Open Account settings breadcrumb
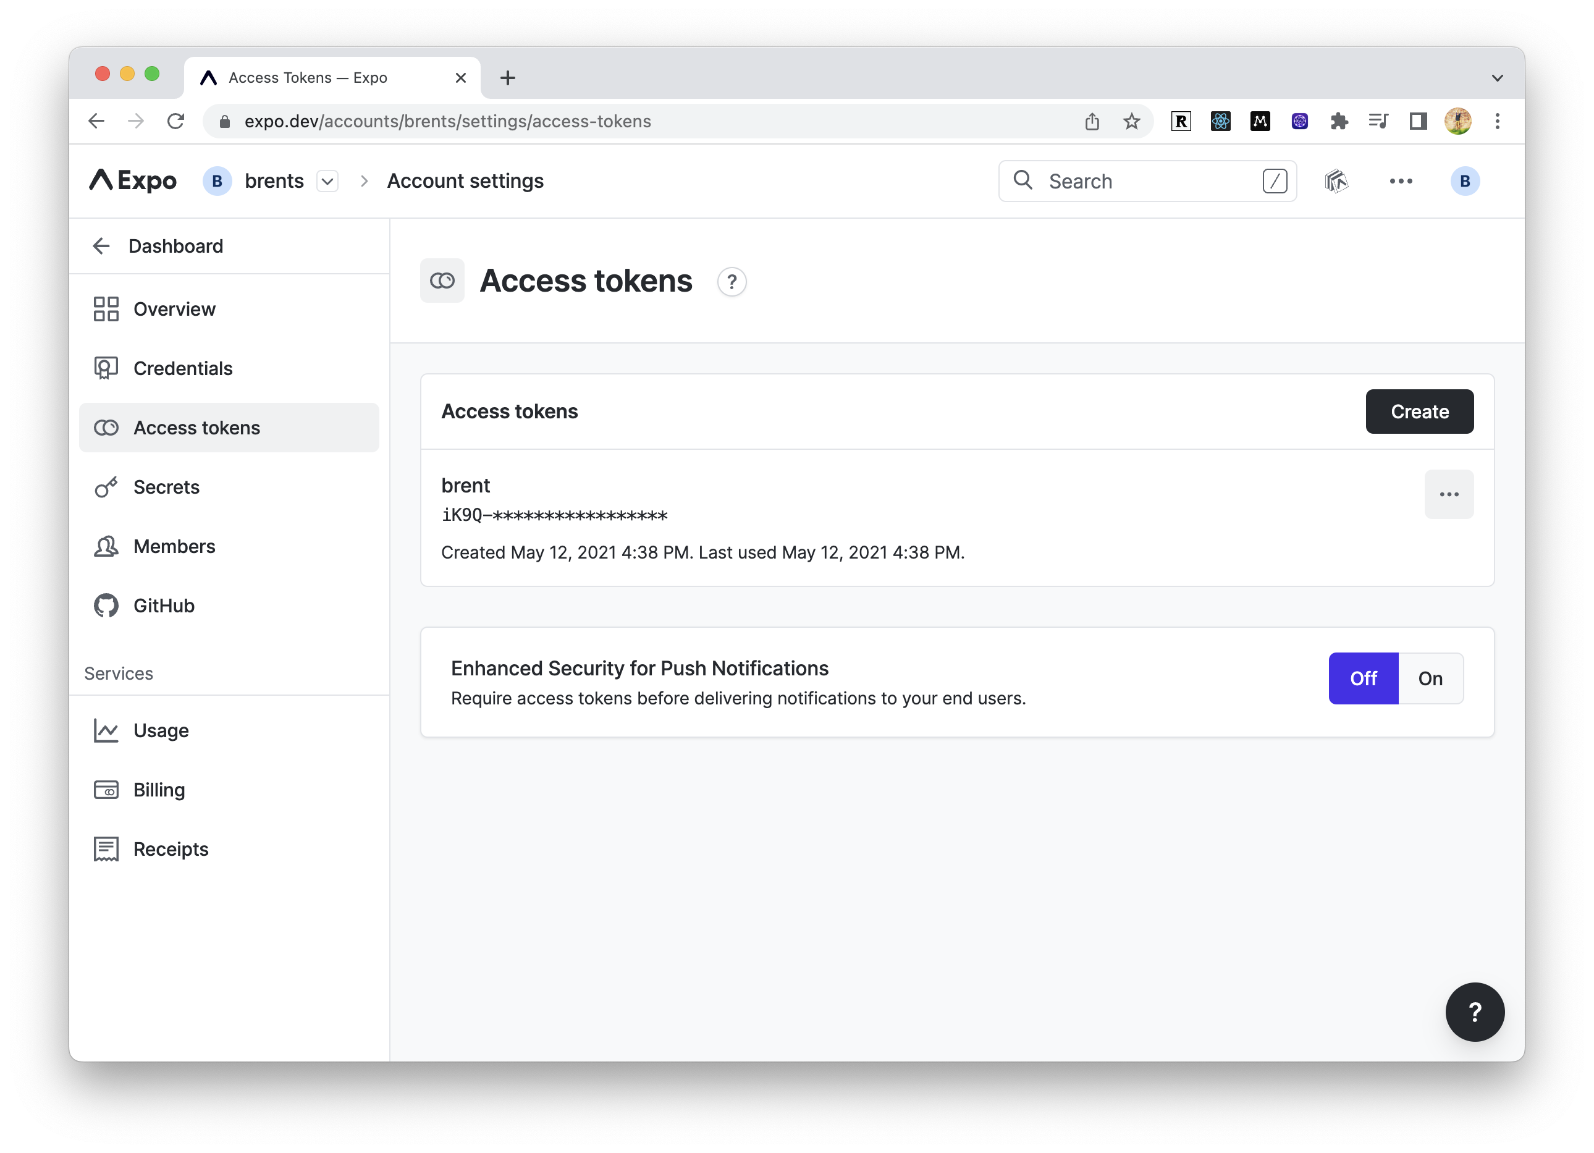 (x=465, y=180)
